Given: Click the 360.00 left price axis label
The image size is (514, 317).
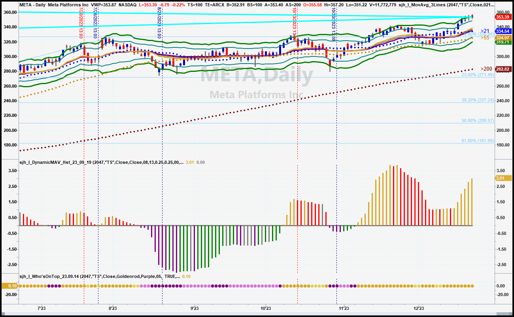Looking at the screenshot, I should tap(9, 12).
